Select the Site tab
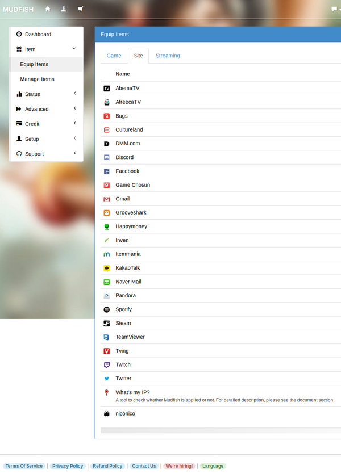 tap(138, 56)
